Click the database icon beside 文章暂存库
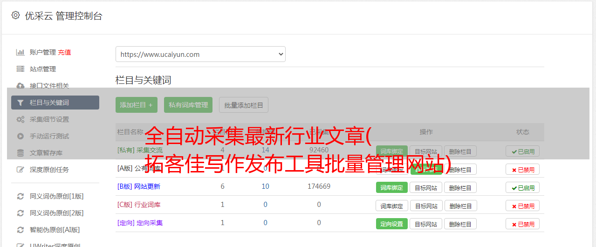 pyautogui.click(x=20, y=153)
